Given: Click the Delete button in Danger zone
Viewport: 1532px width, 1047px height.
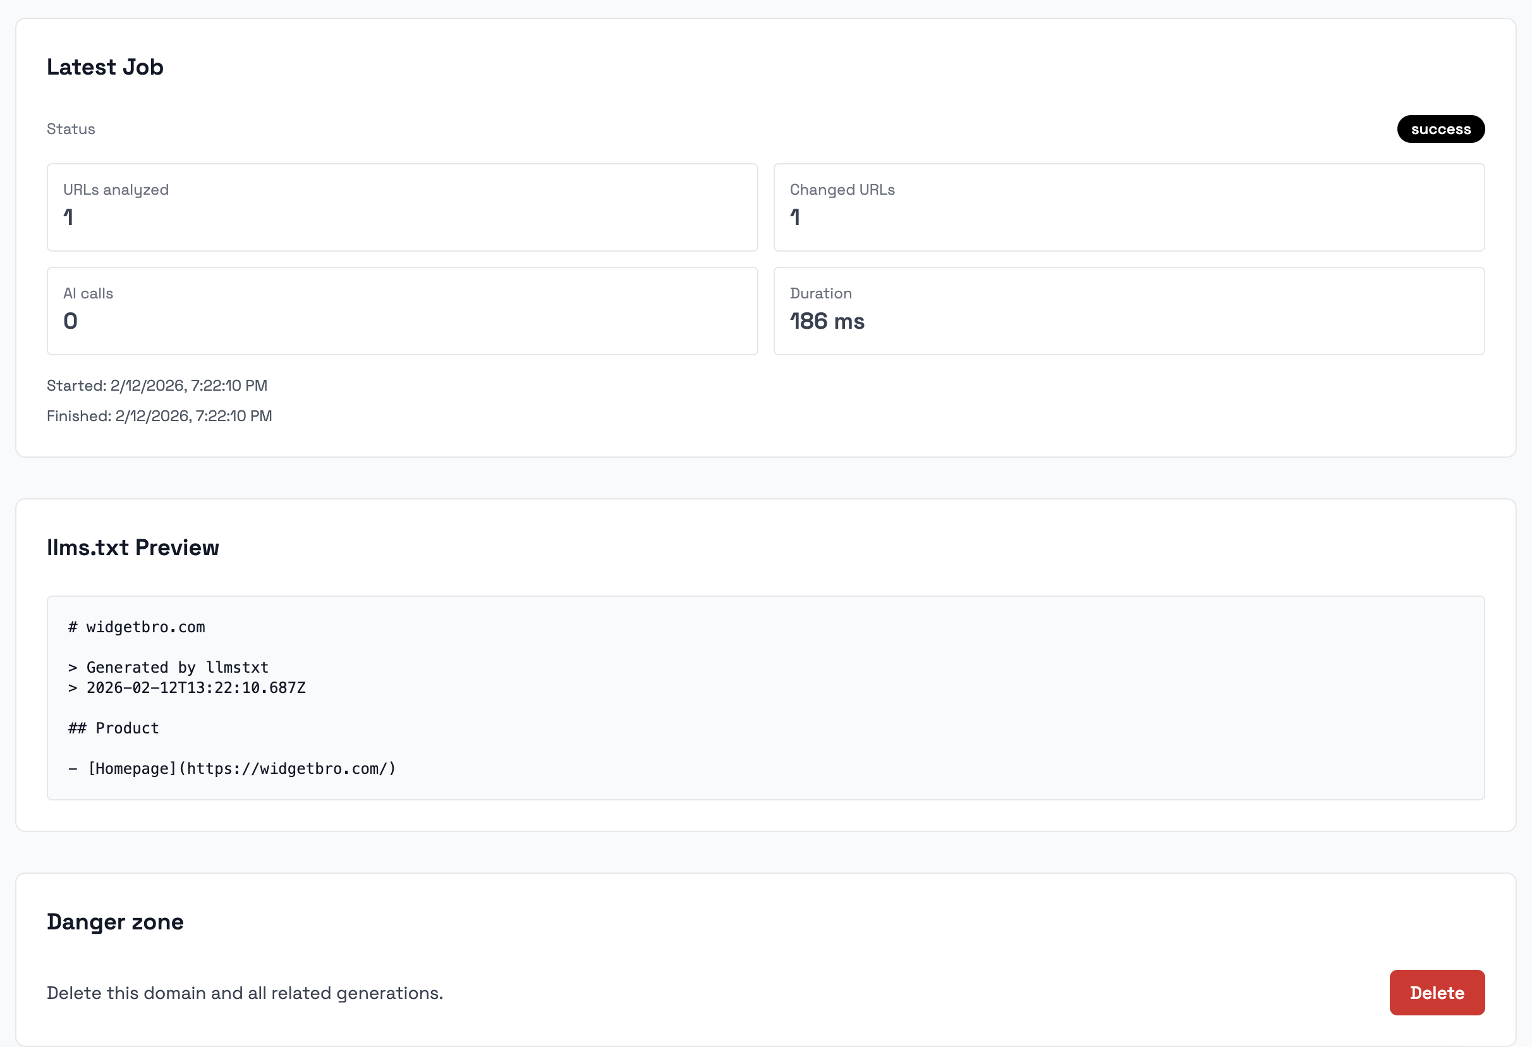Looking at the screenshot, I should point(1437,992).
